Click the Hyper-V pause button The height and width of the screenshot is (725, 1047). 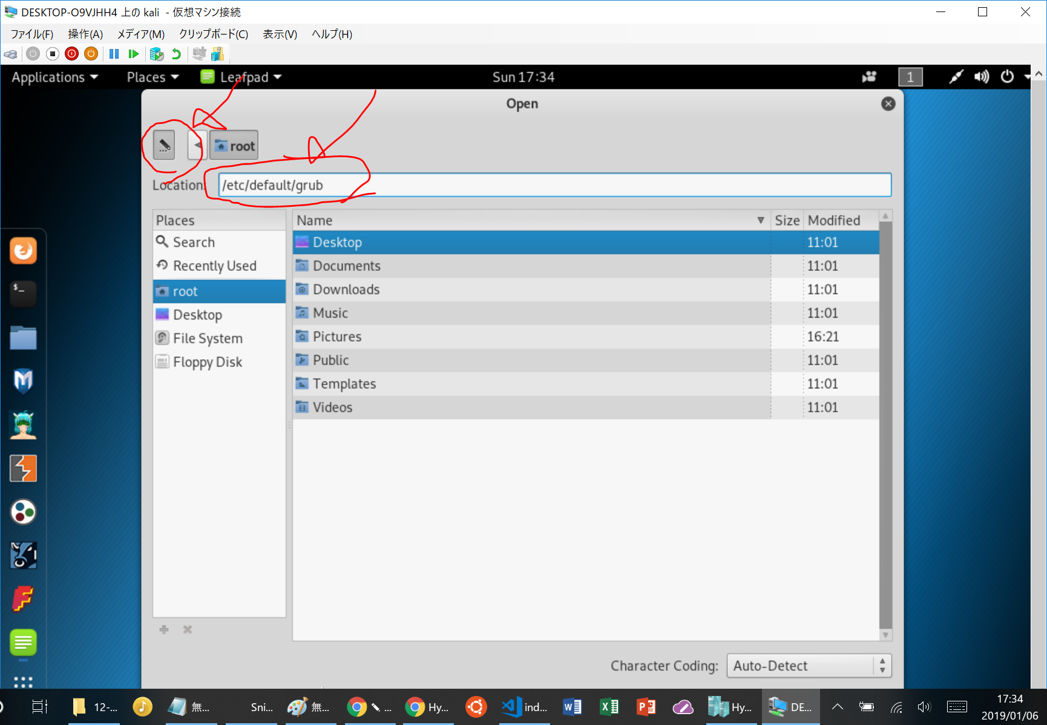[x=114, y=54]
